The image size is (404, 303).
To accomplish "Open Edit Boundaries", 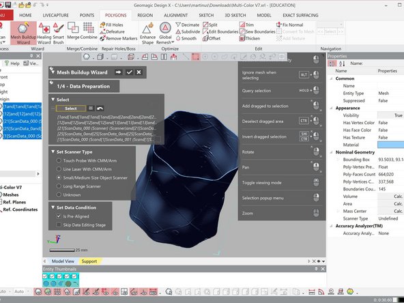I will click(220, 31).
